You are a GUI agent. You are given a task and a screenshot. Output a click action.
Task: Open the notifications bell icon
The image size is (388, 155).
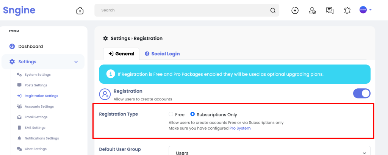tap(347, 10)
